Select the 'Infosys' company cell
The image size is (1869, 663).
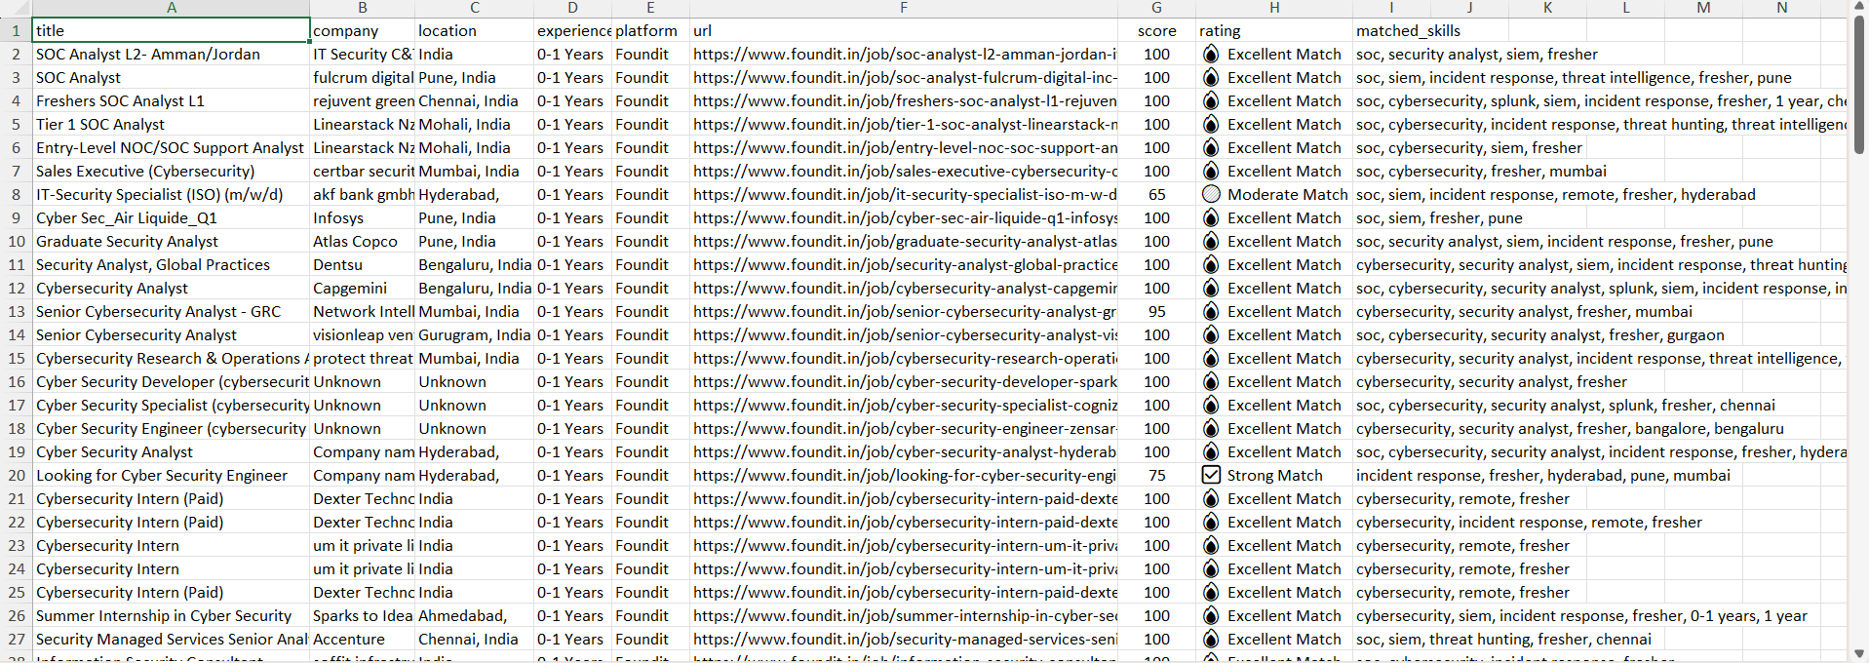pyautogui.click(x=363, y=218)
